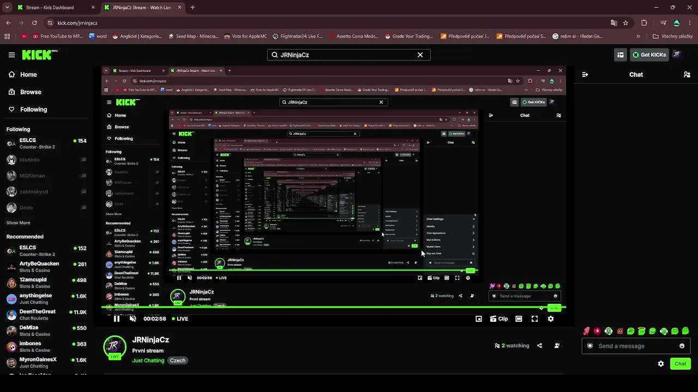Image resolution: width=698 pixels, height=392 pixels.
Task: Open recommended ArtyBeQuacken channel
Action: point(46,267)
